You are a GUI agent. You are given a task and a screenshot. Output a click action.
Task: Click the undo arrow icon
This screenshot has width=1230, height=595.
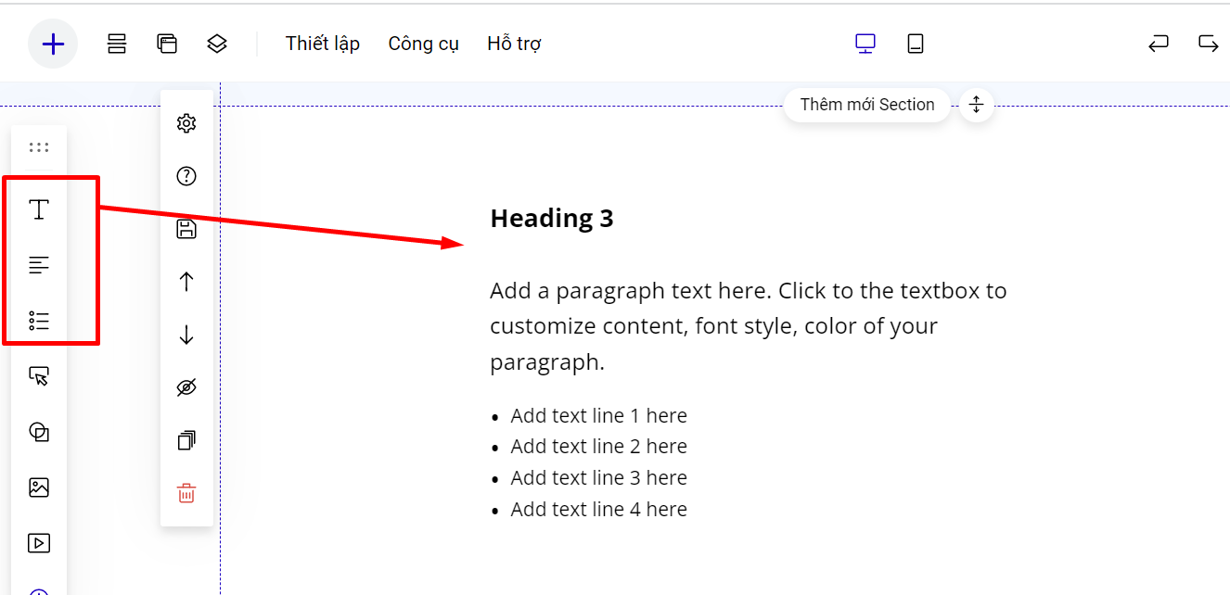click(x=1159, y=44)
